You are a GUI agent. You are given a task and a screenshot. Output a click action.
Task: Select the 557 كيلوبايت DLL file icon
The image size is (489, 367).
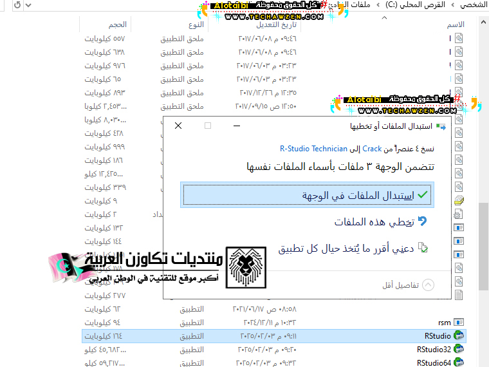coord(459,39)
